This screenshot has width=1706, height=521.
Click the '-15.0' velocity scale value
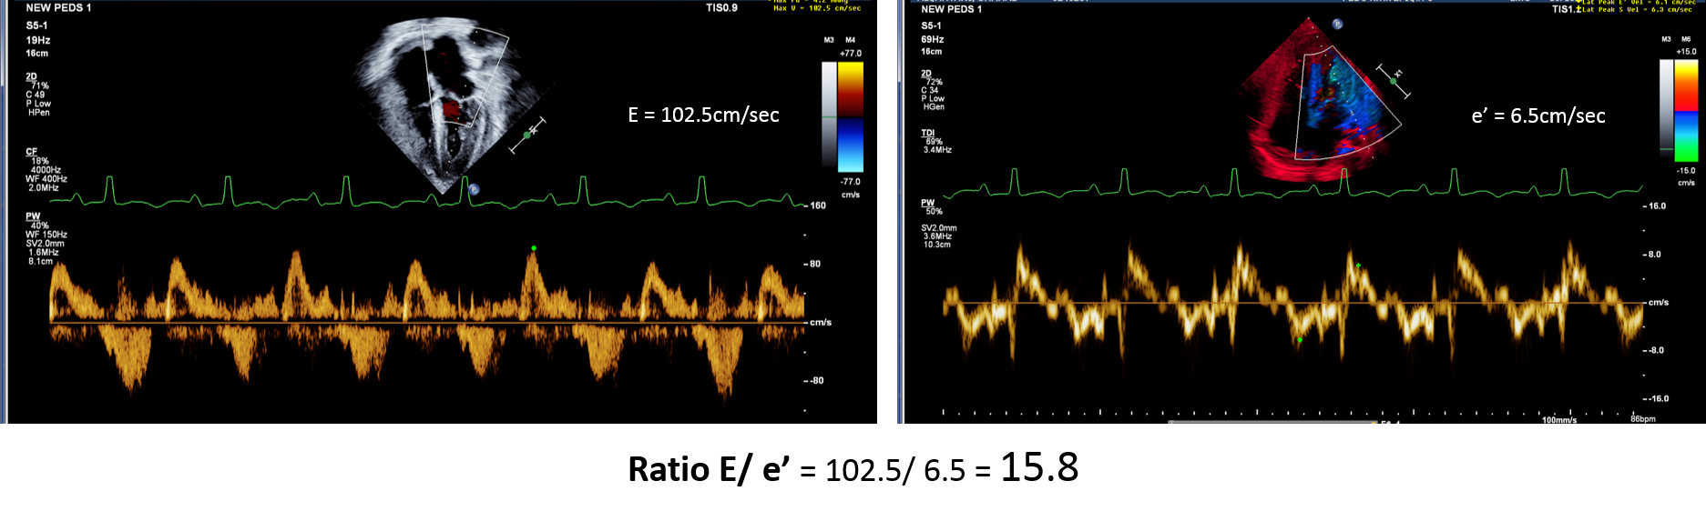point(1686,171)
